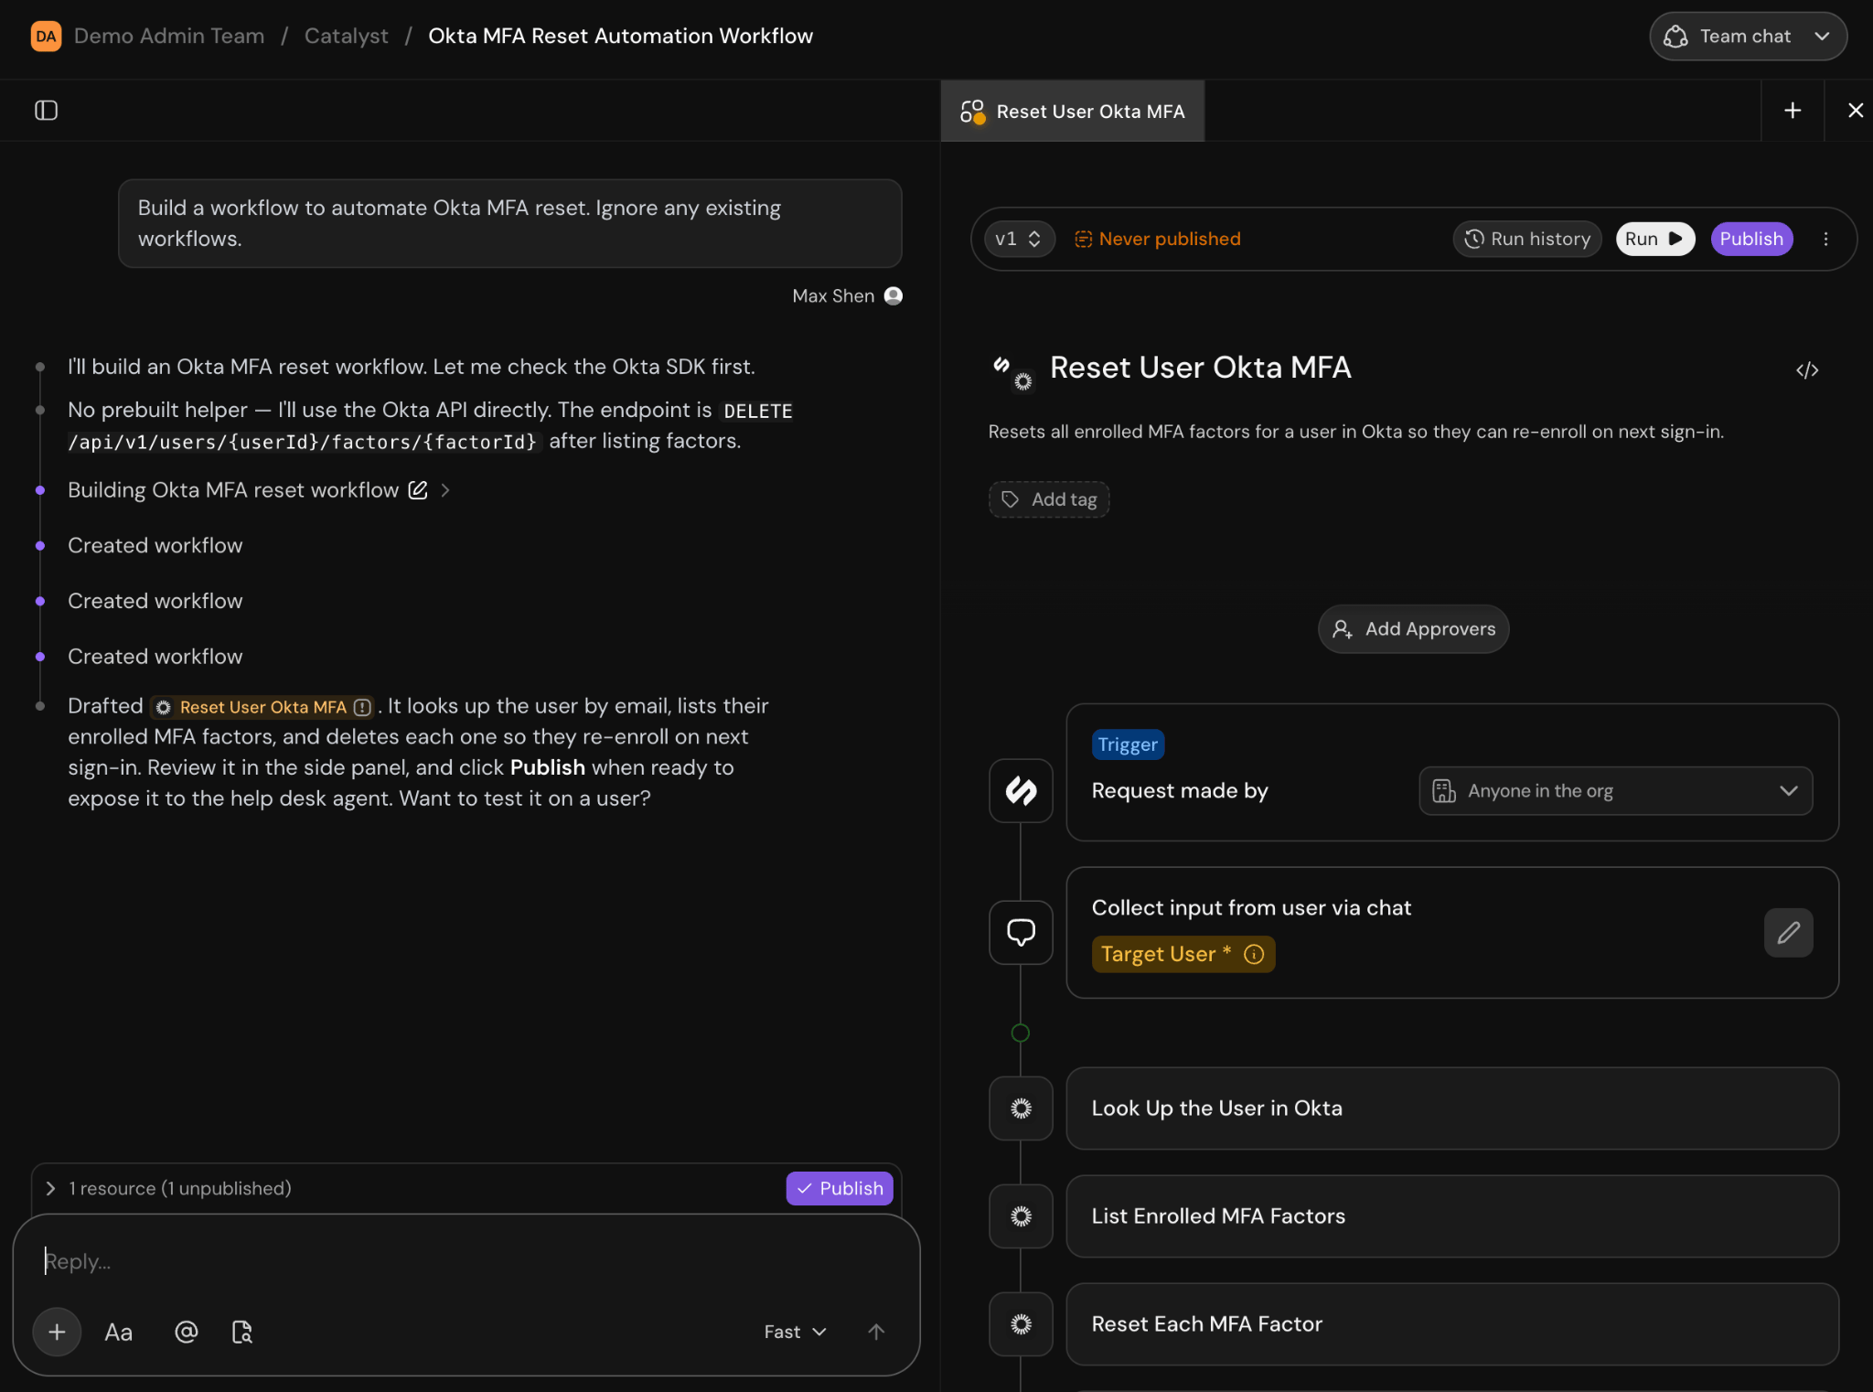Click the Trigger label badge
The image size is (1873, 1392).
pos(1128,744)
